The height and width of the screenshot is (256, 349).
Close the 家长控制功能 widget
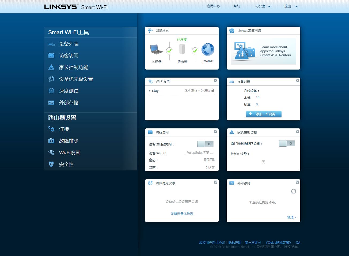(297, 131)
